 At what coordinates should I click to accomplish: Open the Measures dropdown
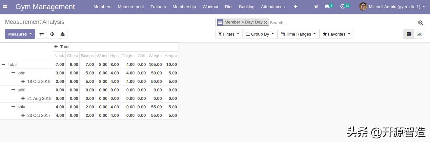tap(20, 34)
